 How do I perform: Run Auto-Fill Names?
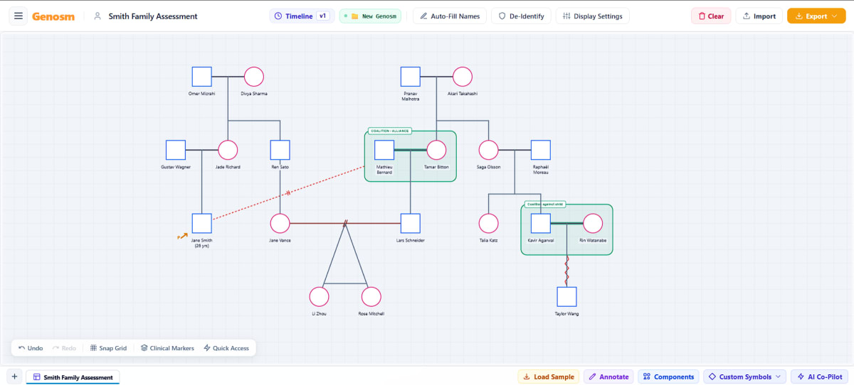coord(450,16)
